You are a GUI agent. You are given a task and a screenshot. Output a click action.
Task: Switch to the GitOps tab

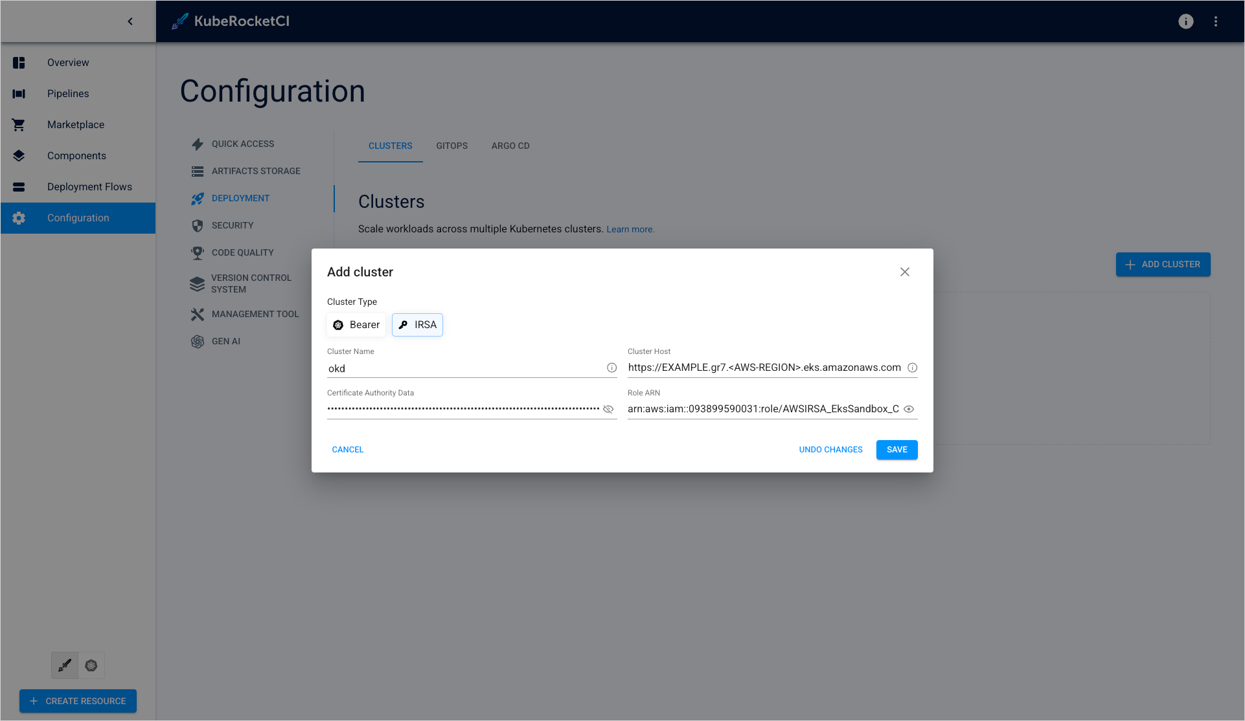pos(451,146)
